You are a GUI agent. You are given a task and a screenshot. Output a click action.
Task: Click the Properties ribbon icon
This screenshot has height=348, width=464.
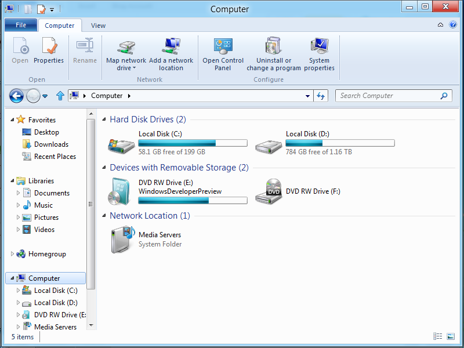point(49,46)
